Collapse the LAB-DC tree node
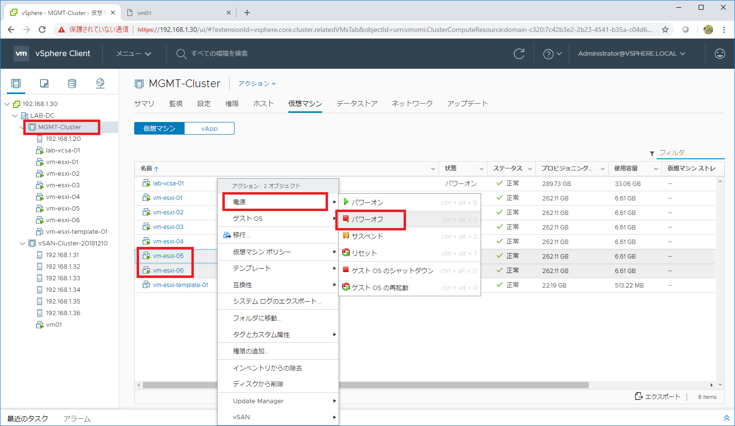735x426 pixels. point(15,116)
